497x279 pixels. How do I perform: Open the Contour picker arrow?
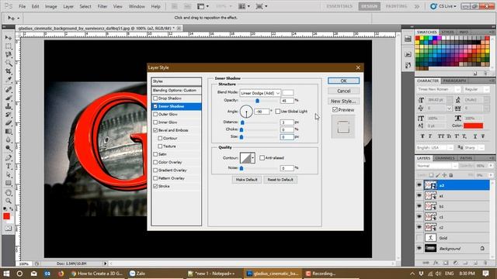click(252, 158)
